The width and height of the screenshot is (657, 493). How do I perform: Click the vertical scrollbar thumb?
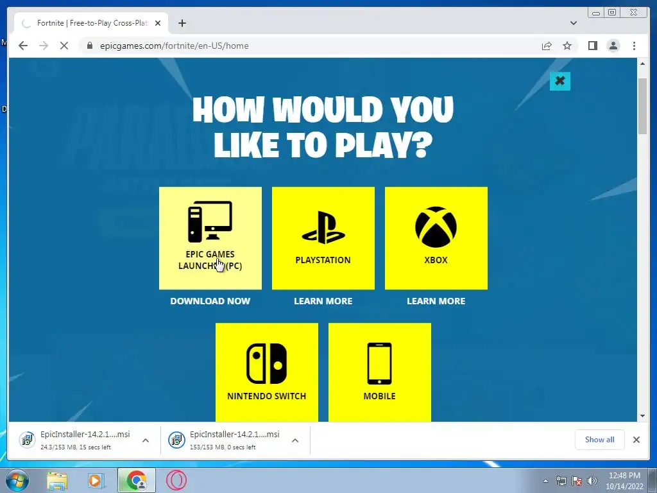[642, 106]
